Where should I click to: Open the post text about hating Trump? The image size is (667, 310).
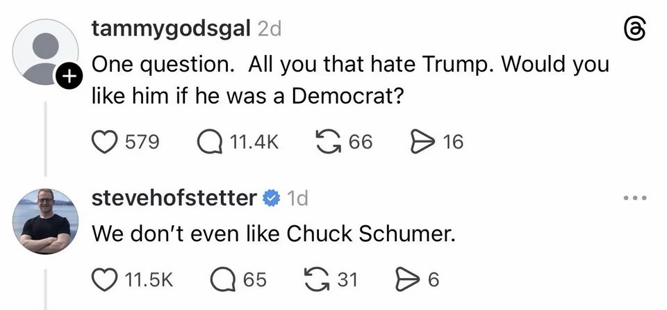coord(351,80)
